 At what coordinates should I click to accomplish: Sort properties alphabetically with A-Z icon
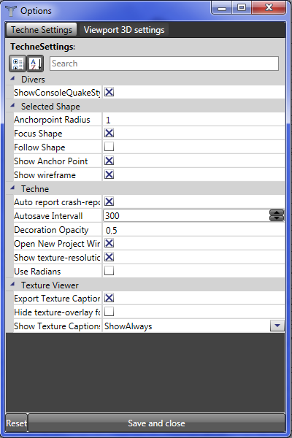pyautogui.click(x=35, y=64)
